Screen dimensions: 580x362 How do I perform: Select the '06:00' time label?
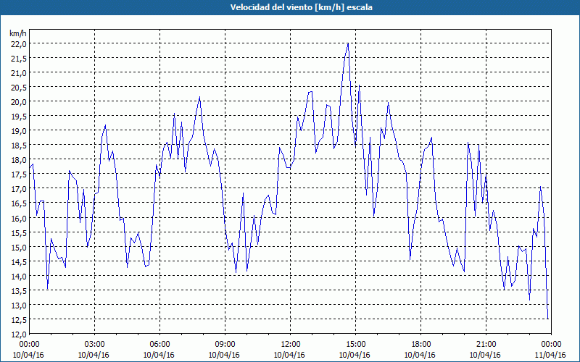click(x=159, y=344)
